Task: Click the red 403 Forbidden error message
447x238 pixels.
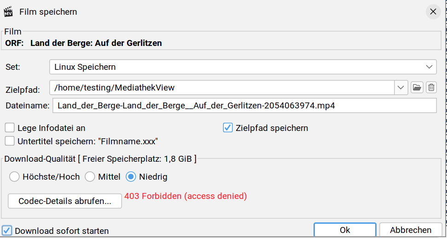Action: (186, 196)
